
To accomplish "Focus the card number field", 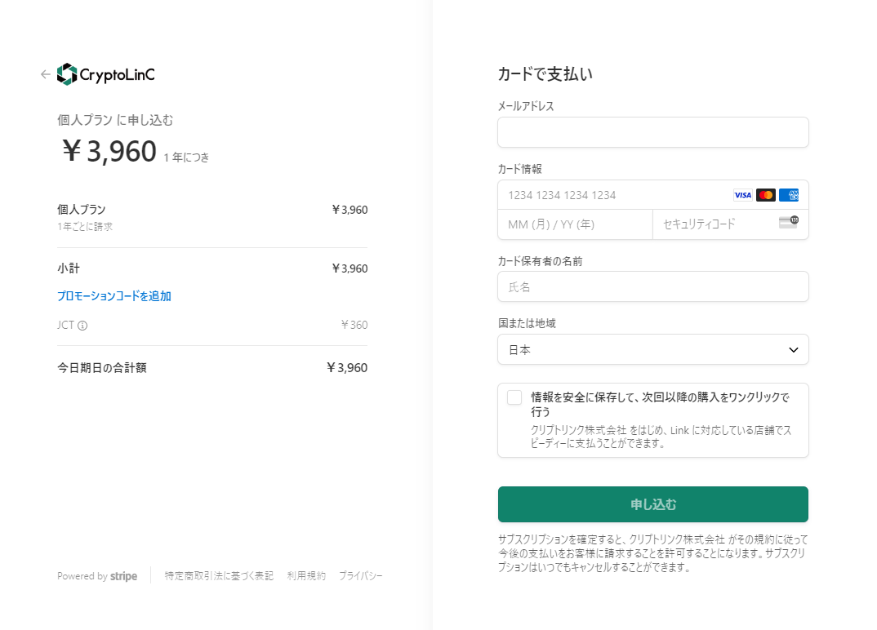I will coord(652,195).
